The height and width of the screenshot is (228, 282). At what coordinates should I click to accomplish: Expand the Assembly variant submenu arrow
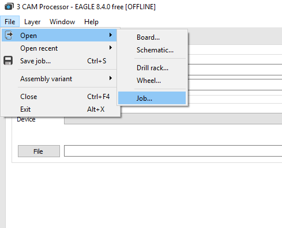click(111, 78)
